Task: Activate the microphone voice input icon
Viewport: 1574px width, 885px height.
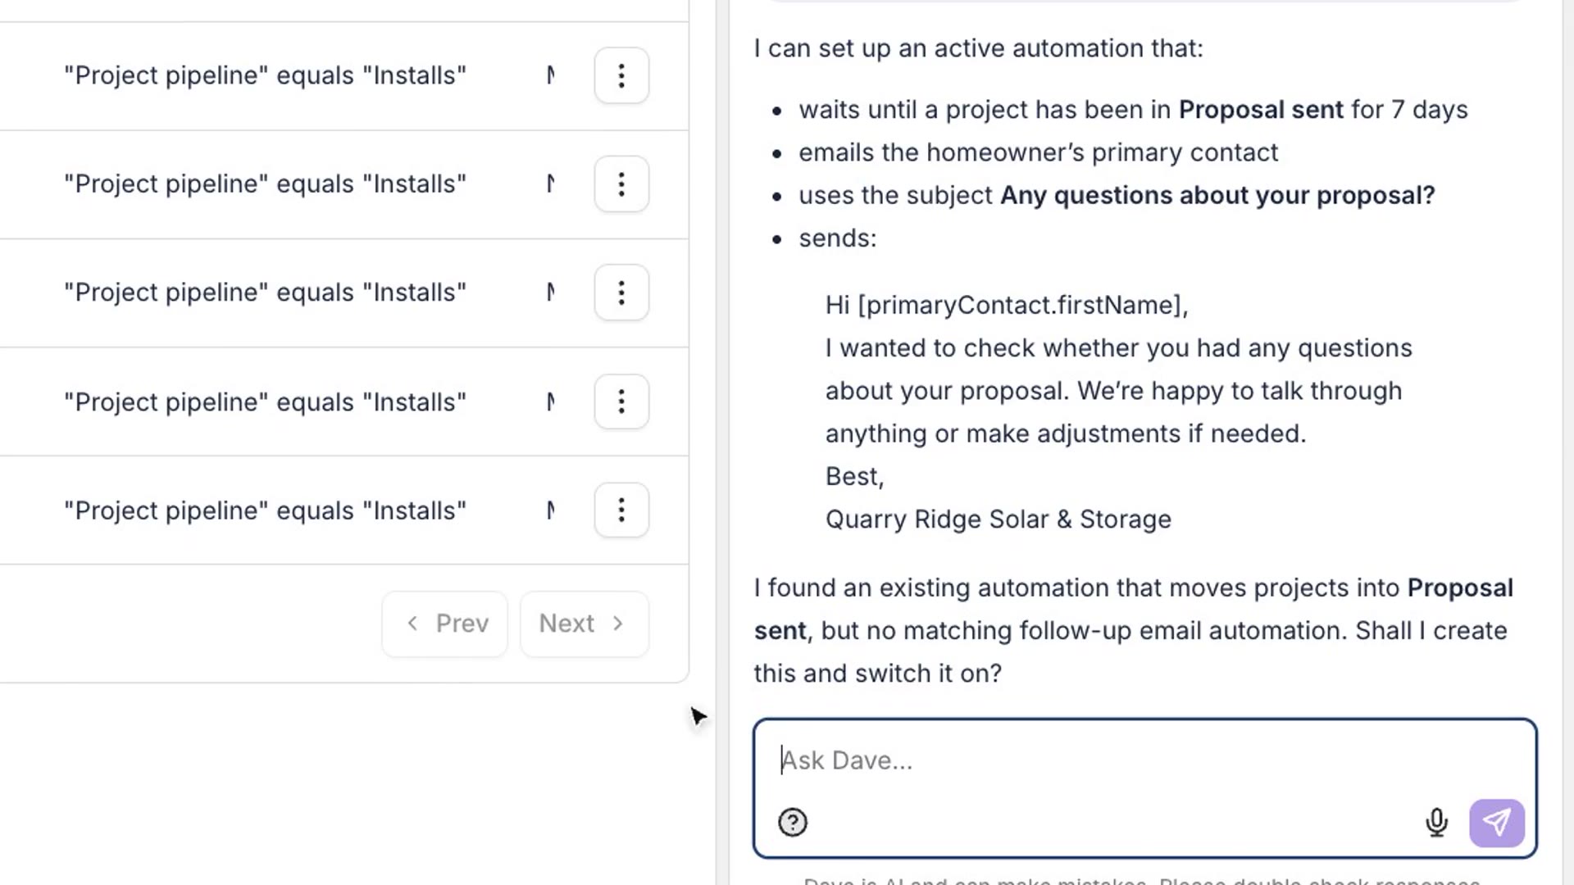Action: [x=1436, y=822]
